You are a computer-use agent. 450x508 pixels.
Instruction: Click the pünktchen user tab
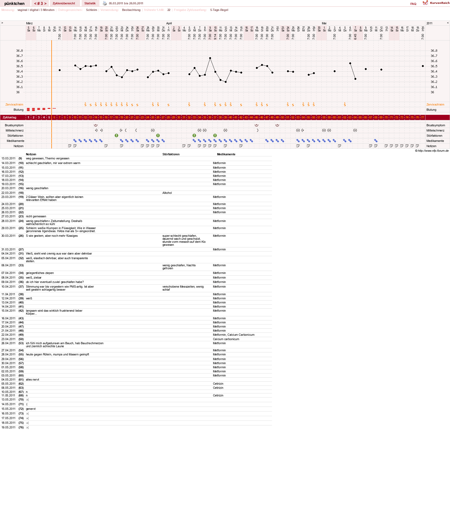point(14,4)
